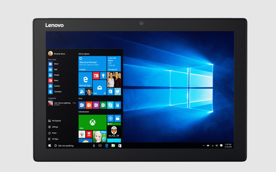Click the battery icon in system tray
Image resolution: width=276 pixels, height=172 pixels.
point(208,146)
